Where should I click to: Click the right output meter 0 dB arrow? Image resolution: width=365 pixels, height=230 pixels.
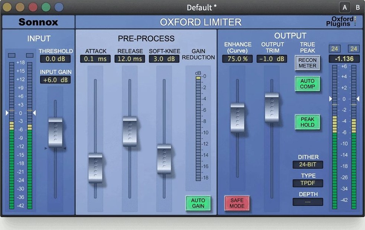pos(358,99)
